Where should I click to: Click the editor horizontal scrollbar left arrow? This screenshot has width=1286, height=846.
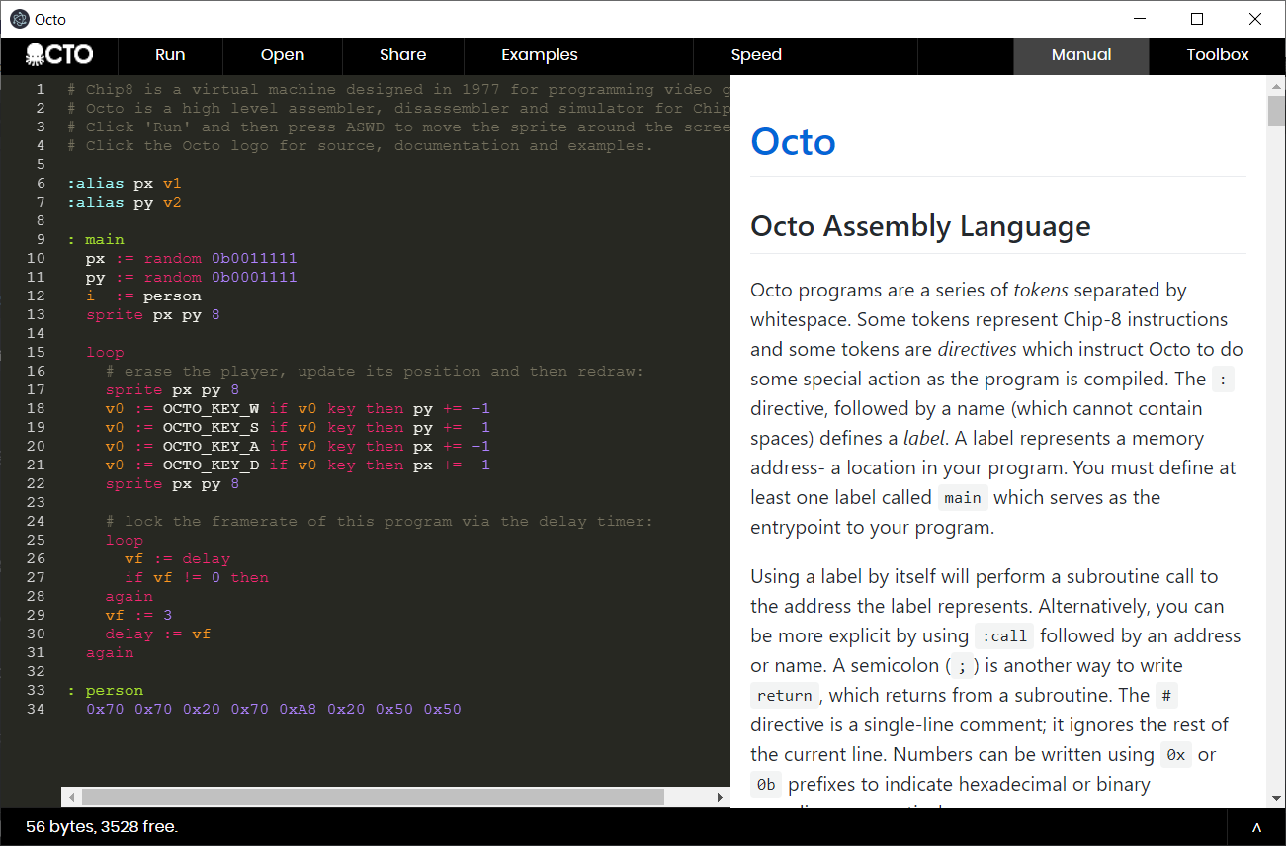pos(69,797)
